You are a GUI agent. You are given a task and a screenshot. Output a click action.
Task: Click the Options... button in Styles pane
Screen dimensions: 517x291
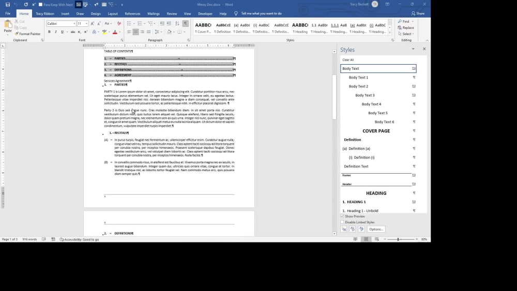(376, 229)
